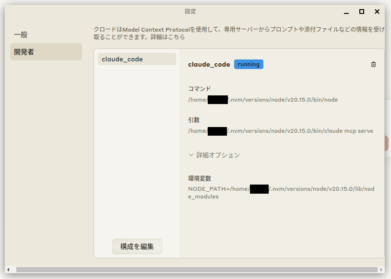The image size is (391, 279).
Task: Click the claude_code heading in details pane
Action: click(x=208, y=64)
